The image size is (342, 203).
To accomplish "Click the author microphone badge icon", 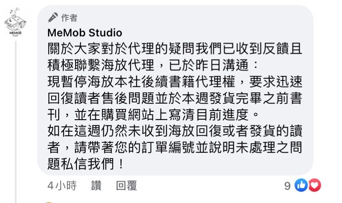I will pos(53,17).
